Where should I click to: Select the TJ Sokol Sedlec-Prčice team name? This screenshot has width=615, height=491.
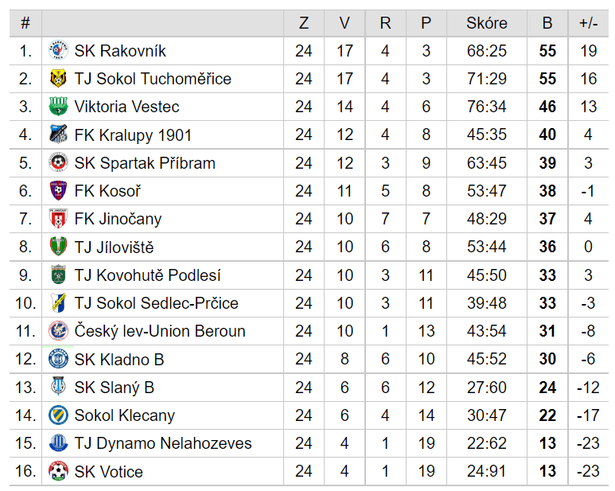157,302
